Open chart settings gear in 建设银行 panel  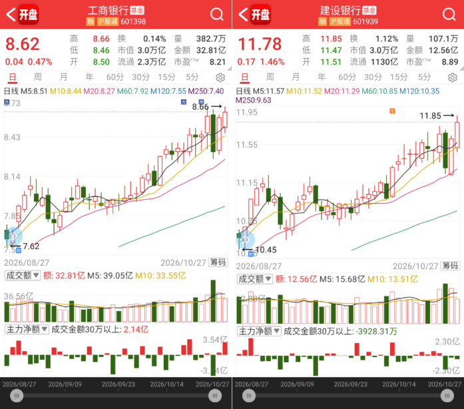click(453, 77)
